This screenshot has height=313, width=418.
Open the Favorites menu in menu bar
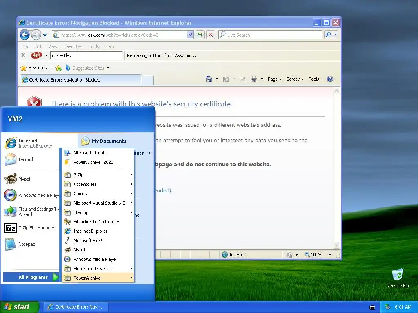(x=73, y=46)
